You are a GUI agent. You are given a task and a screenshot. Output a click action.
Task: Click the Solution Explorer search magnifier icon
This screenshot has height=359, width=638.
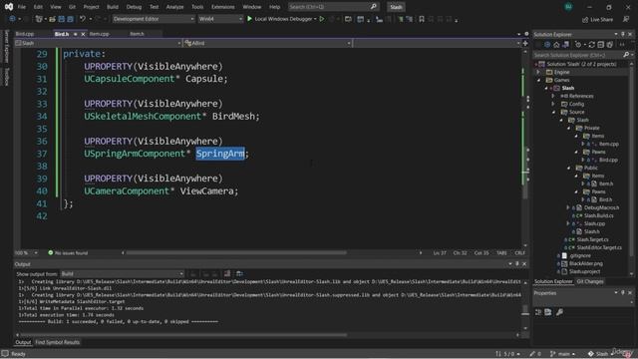coord(626,55)
